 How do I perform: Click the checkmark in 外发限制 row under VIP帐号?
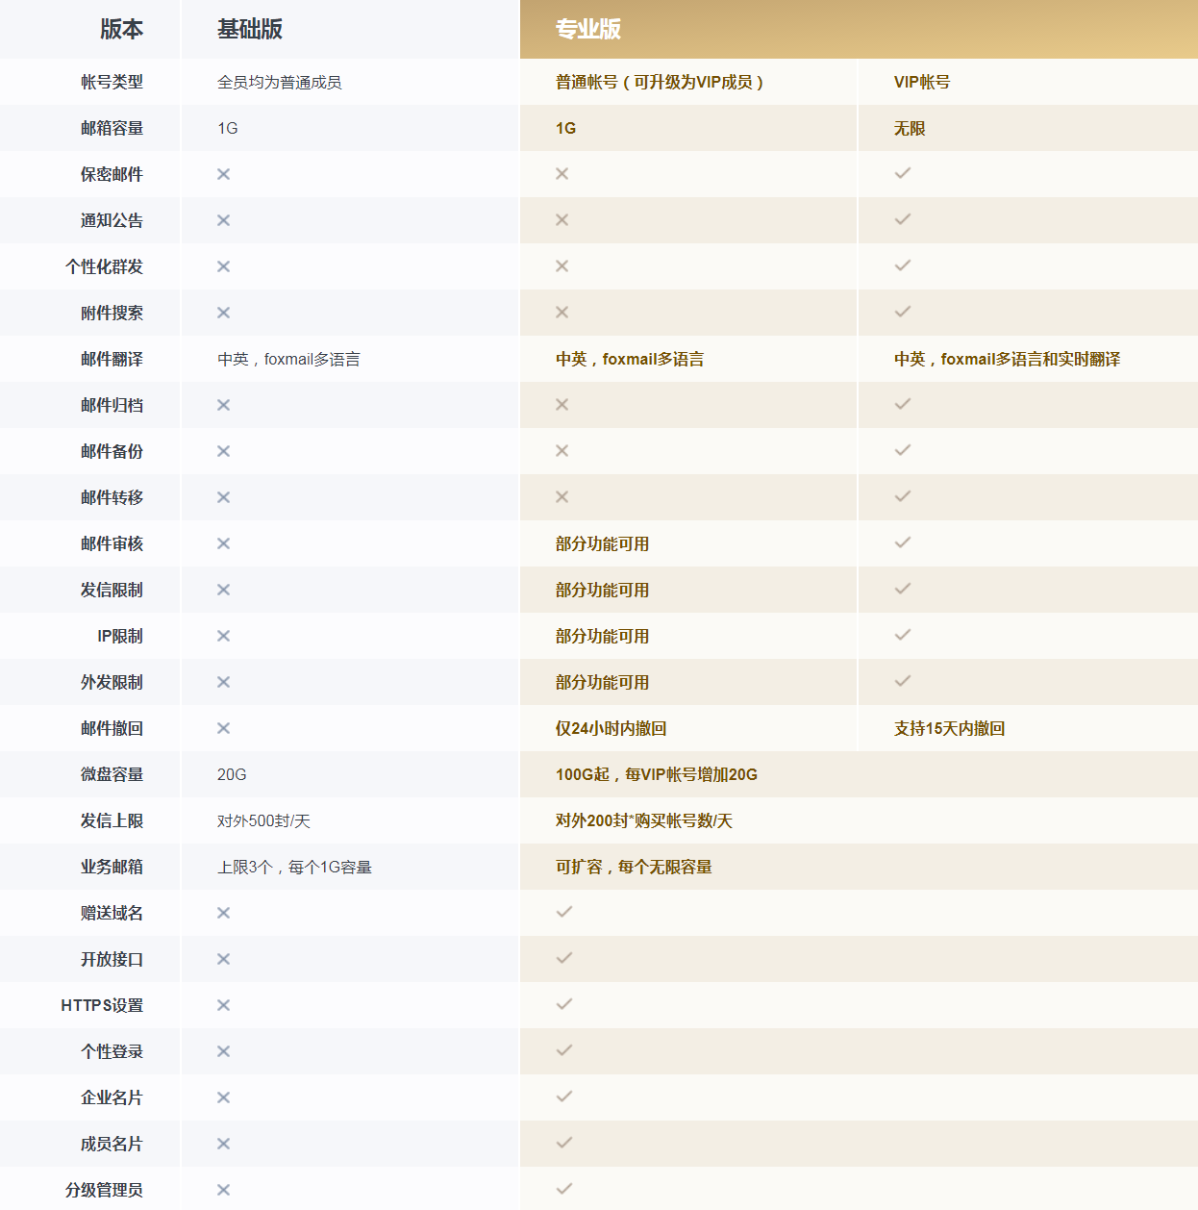903,681
